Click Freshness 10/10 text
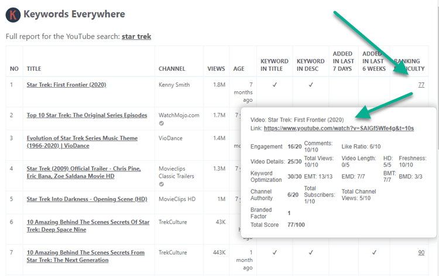 pyautogui.click(x=413, y=161)
